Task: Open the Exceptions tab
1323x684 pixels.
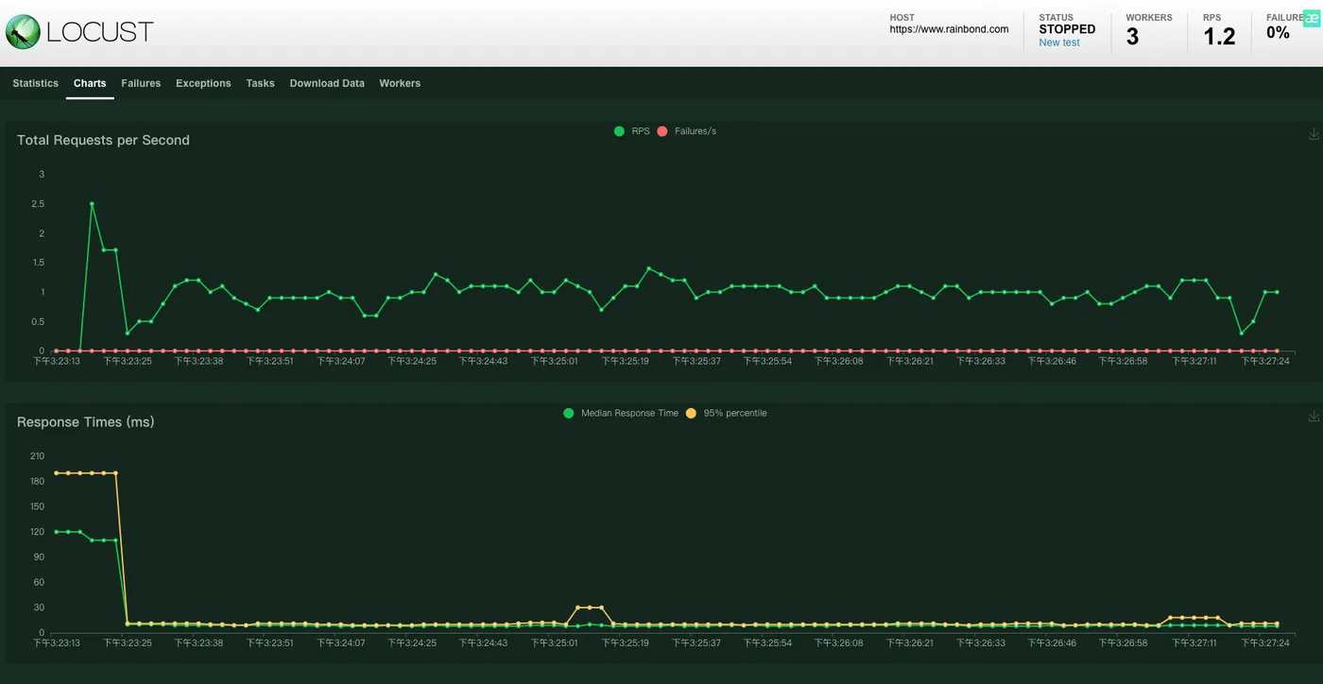Action: (203, 83)
